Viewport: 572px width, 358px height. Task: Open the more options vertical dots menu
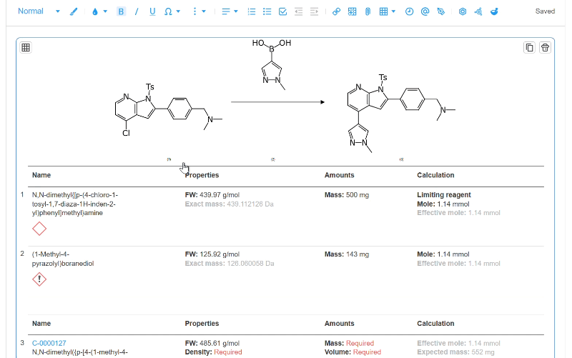[194, 11]
